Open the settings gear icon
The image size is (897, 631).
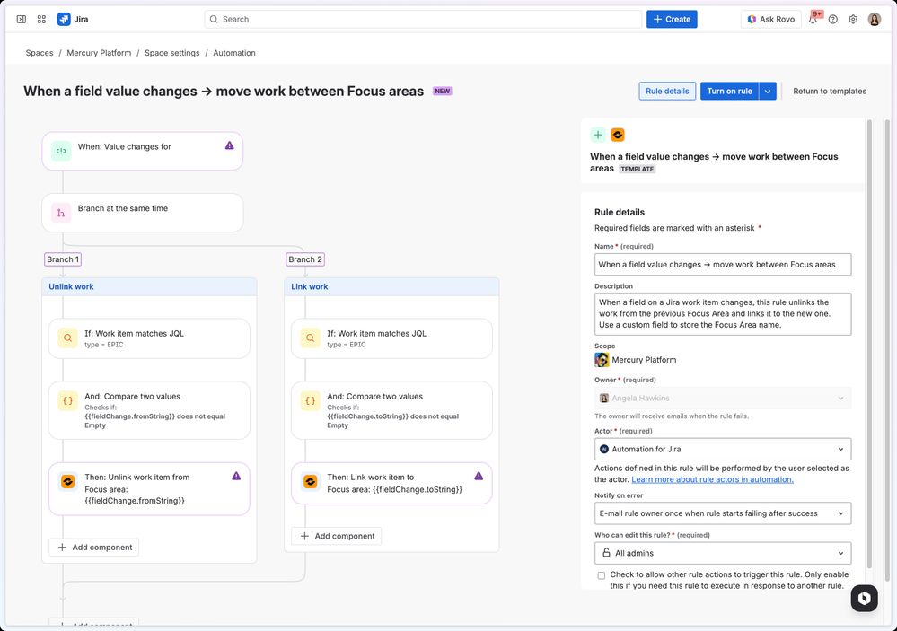[853, 19]
